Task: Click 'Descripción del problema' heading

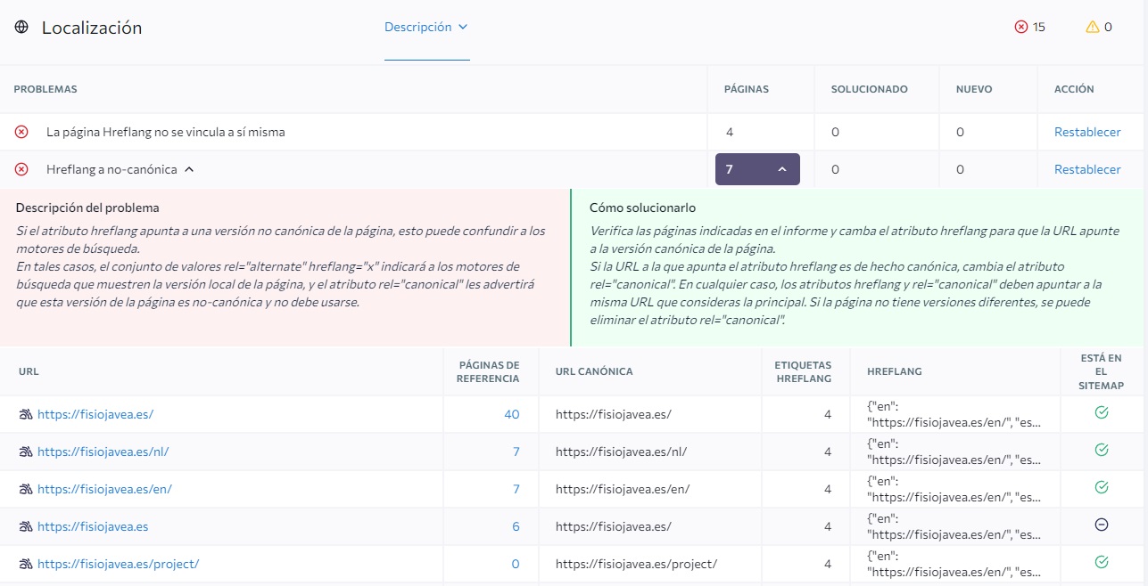Action: (87, 208)
